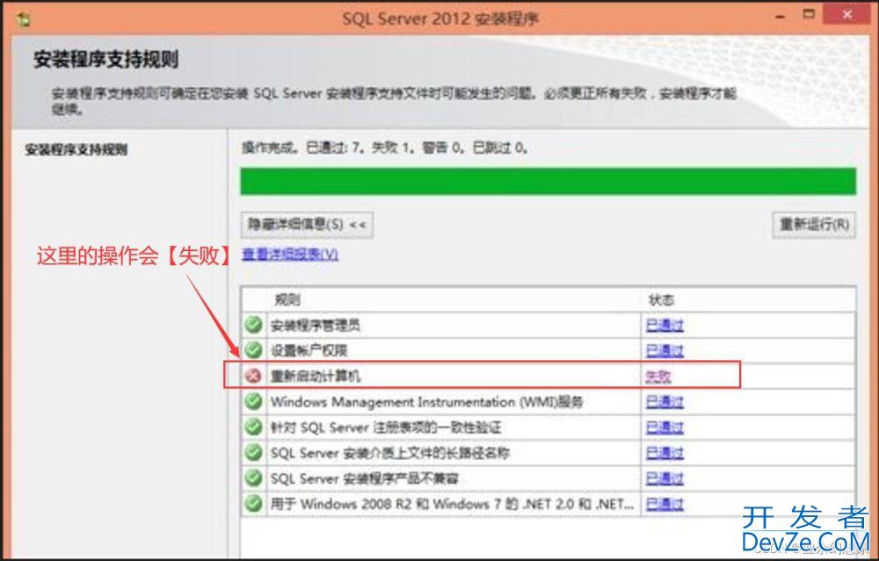The width and height of the screenshot is (879, 561).
Task: Collapse details with 隐藏详细信息(S) button
Action: point(307,225)
